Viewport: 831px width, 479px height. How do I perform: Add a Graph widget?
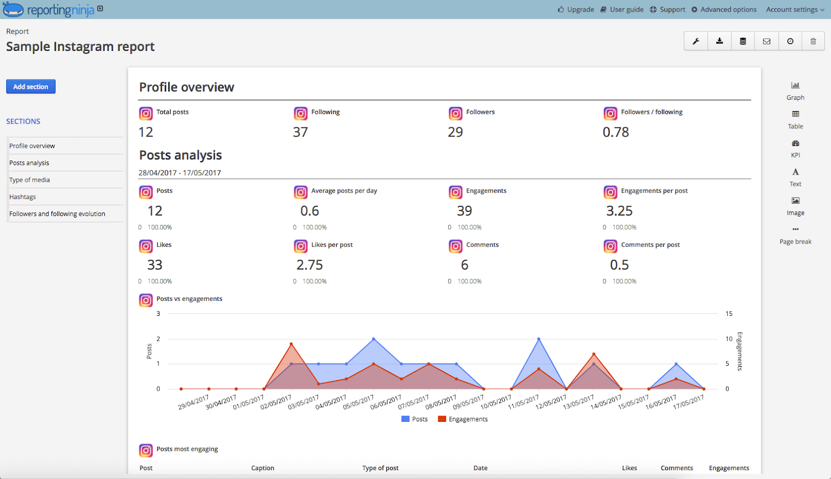[795, 91]
